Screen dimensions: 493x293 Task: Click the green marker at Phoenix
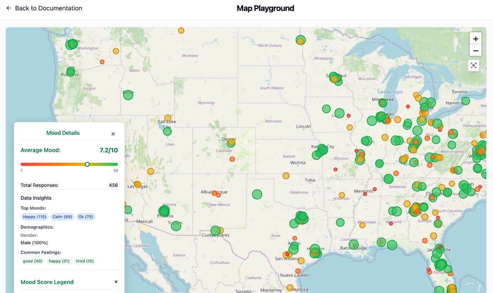click(x=164, y=211)
